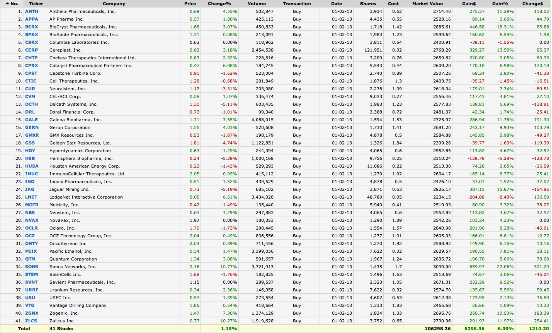Open the ZGNX ticker link

point(32,313)
